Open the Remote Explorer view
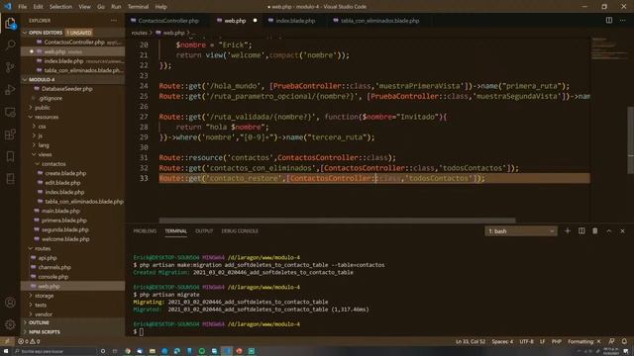Image resolution: width=634 pixels, height=356 pixels. click(x=10, y=112)
